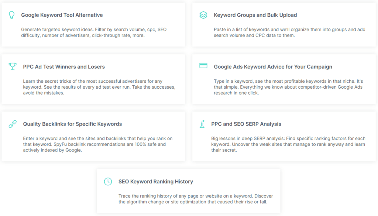Click text about most profitable keywords in niche
Viewport: 378px width, 216px height.
pyautogui.click(x=288, y=87)
